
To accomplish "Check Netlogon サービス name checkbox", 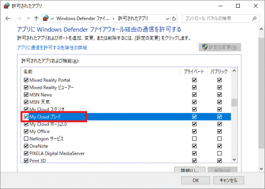I will pyautogui.click(x=26, y=139).
